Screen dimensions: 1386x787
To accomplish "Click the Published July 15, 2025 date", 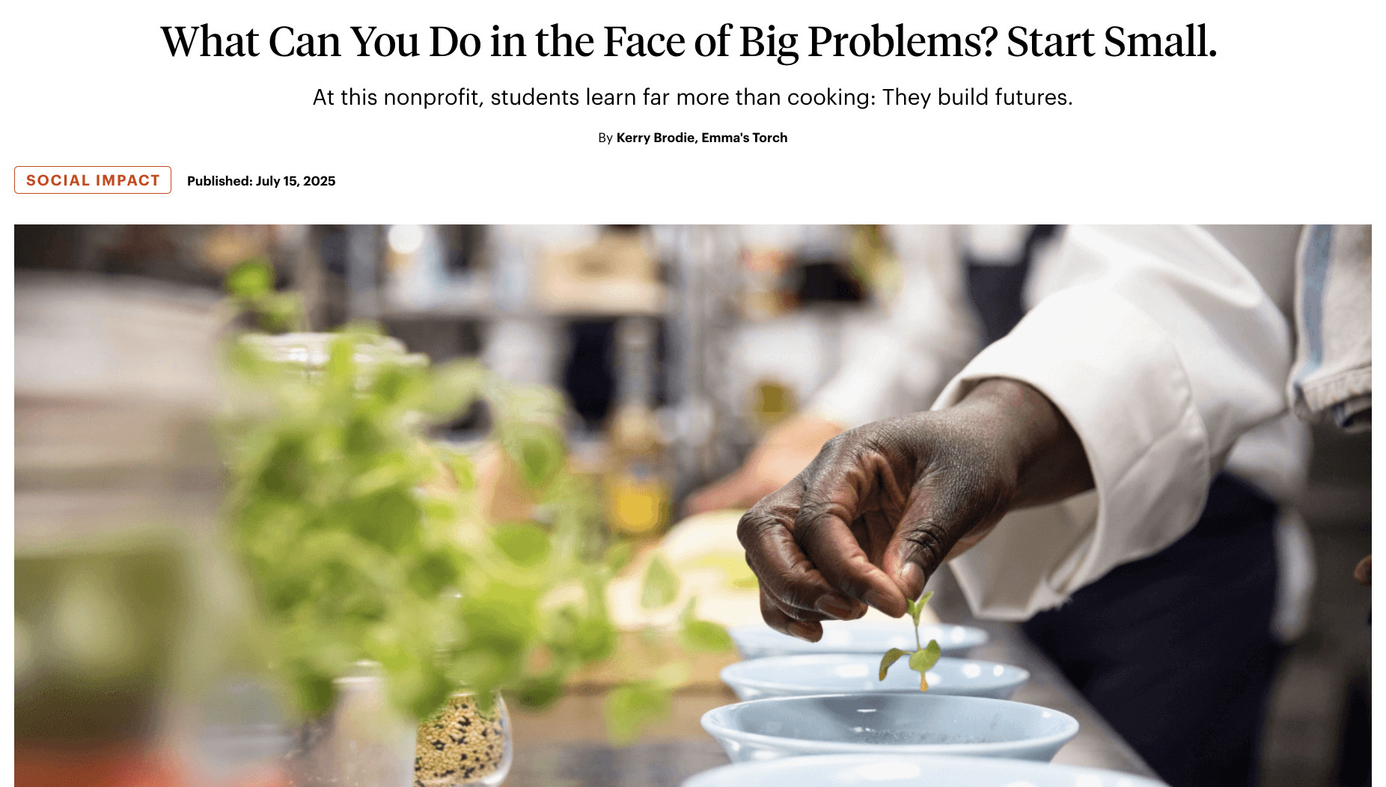I will click(261, 181).
